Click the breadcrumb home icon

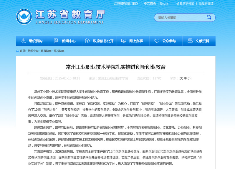17,51
